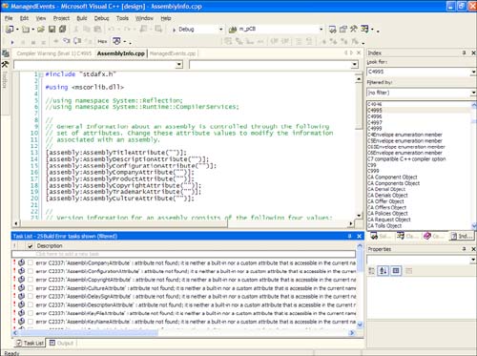Check the AssemblyDescriptionAttribute error task checkbox
The image size is (477, 356).
31,304
